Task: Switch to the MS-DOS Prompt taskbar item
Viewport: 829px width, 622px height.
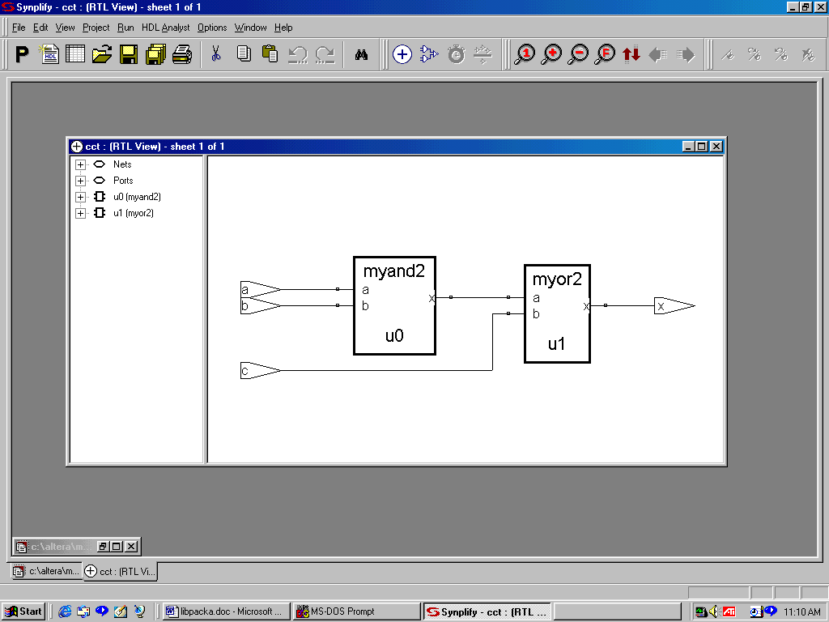Action: click(x=356, y=611)
